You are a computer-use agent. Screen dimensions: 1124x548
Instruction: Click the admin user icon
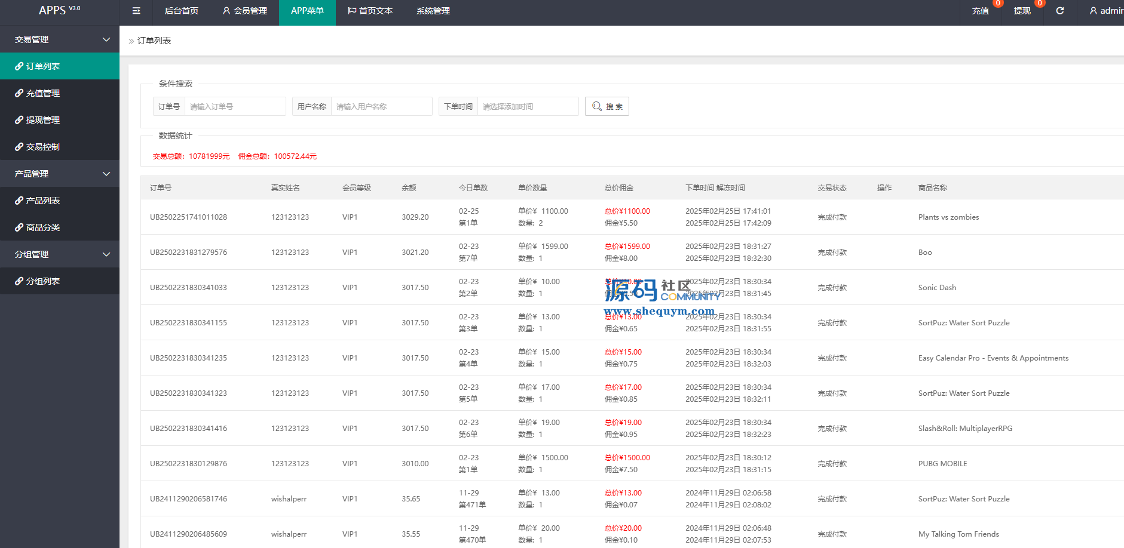[1093, 11]
